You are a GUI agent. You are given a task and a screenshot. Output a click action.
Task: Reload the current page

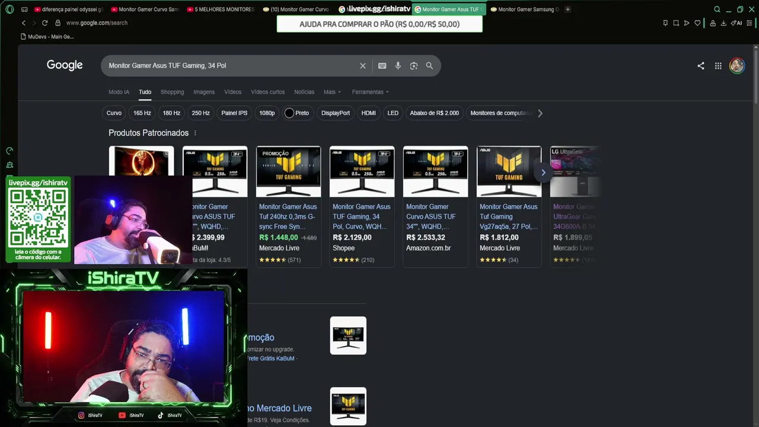44,23
